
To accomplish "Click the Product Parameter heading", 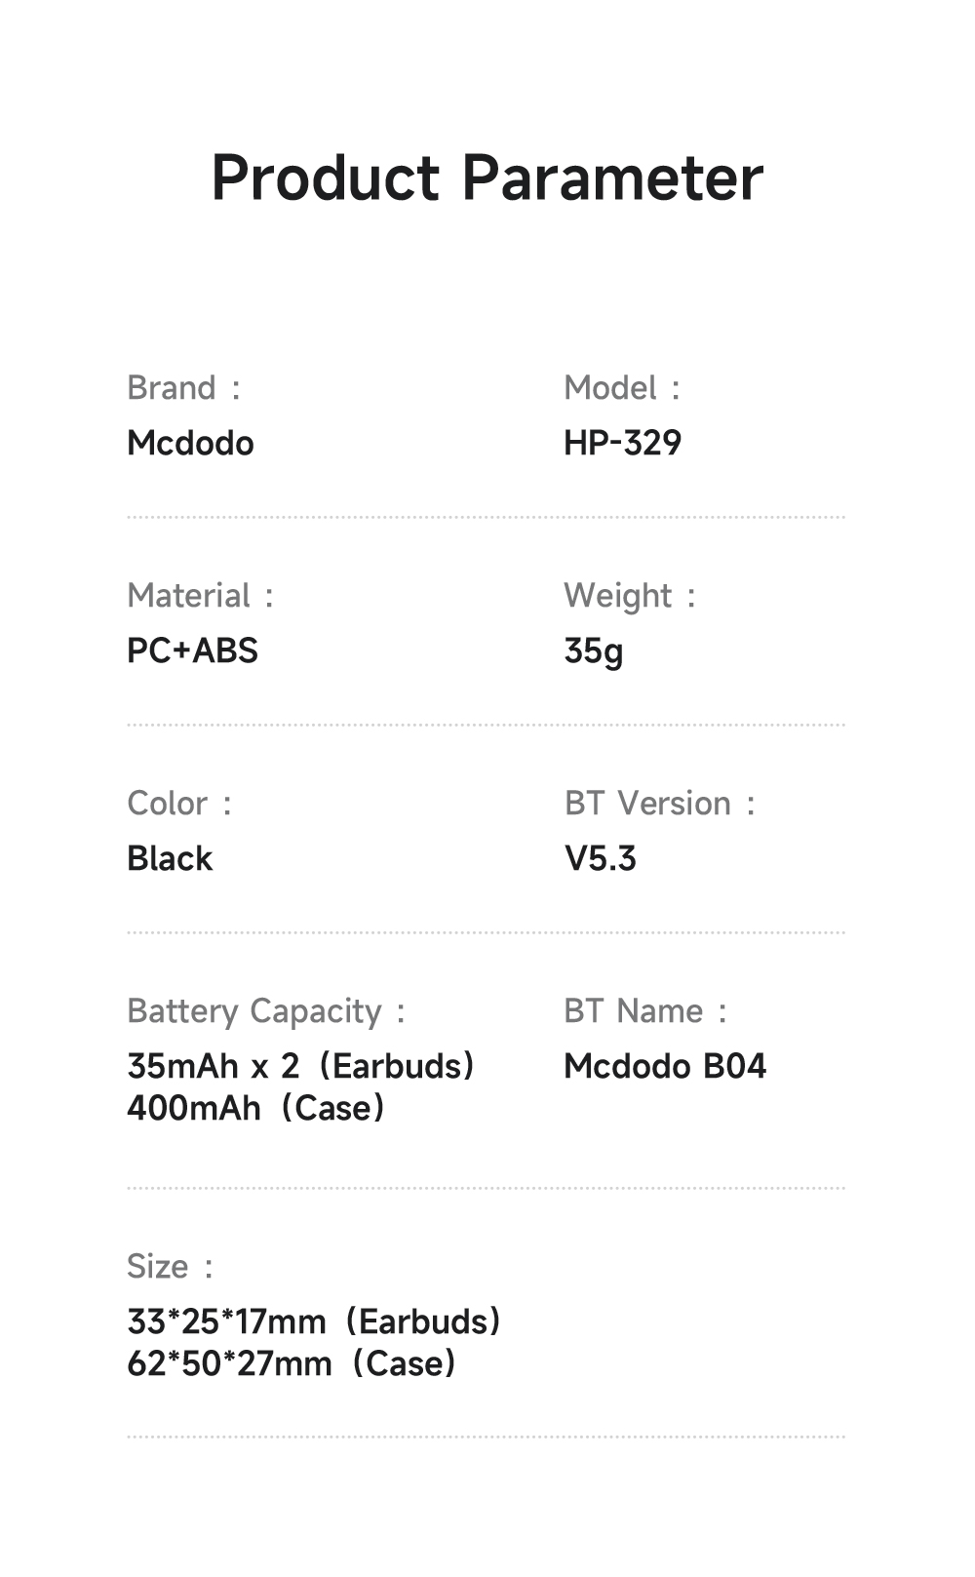I will [487, 178].
